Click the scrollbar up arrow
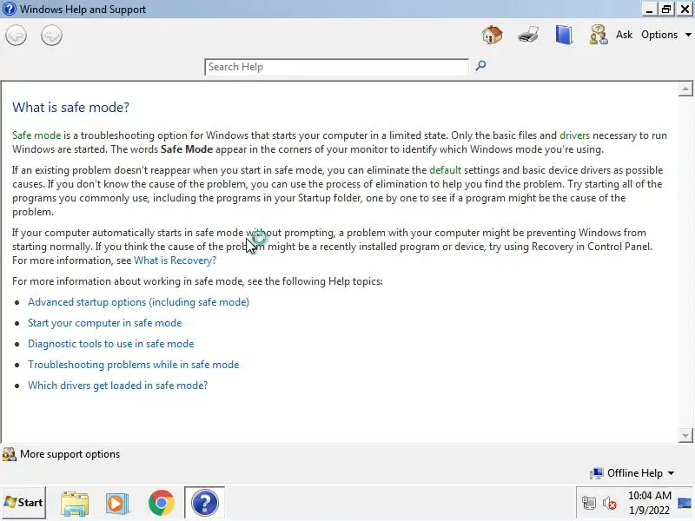Screen dimensions: 695x521 pos(685,89)
